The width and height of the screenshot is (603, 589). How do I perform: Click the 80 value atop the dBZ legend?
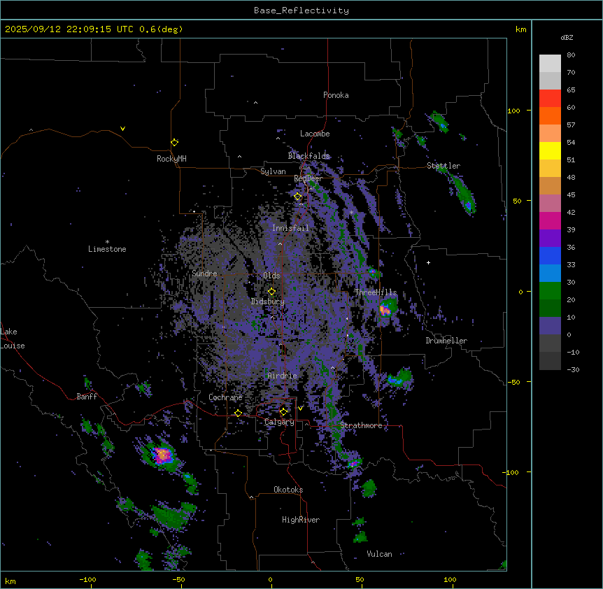[571, 55]
